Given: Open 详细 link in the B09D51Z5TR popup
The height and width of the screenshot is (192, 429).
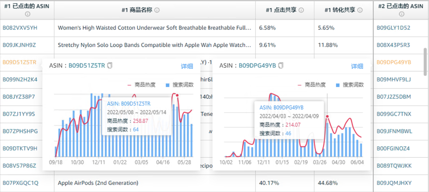Looking at the screenshot, I should pos(187,66).
